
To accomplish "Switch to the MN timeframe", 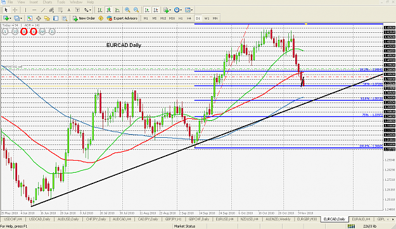I will (x=215, y=18).
